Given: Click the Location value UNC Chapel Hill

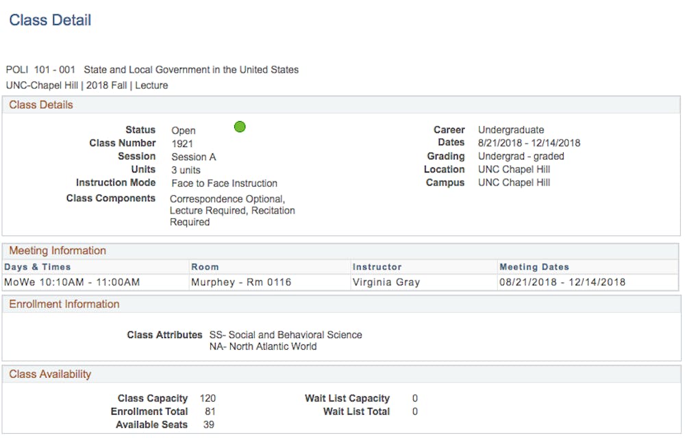Looking at the screenshot, I should point(514,169).
